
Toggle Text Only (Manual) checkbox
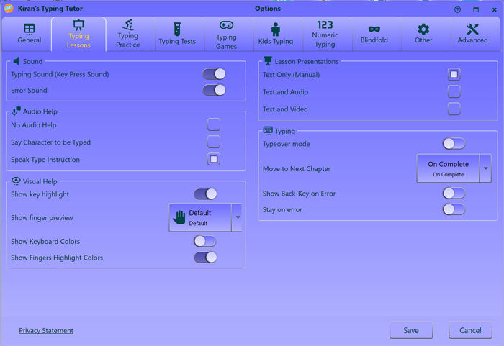tap(454, 75)
